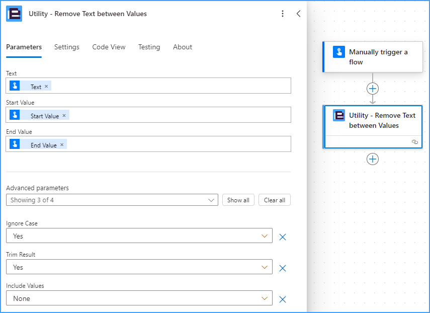The height and width of the screenshot is (313, 430).
Task: Add a step below the Manually trigger card
Action: 372,89
